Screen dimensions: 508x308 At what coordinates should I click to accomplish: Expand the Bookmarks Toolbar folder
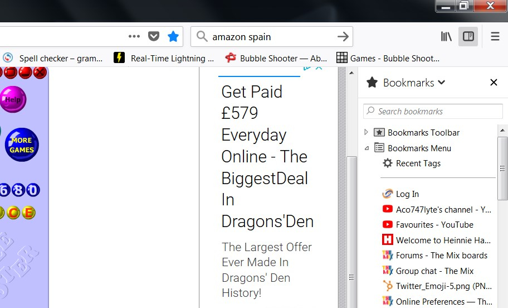366,132
